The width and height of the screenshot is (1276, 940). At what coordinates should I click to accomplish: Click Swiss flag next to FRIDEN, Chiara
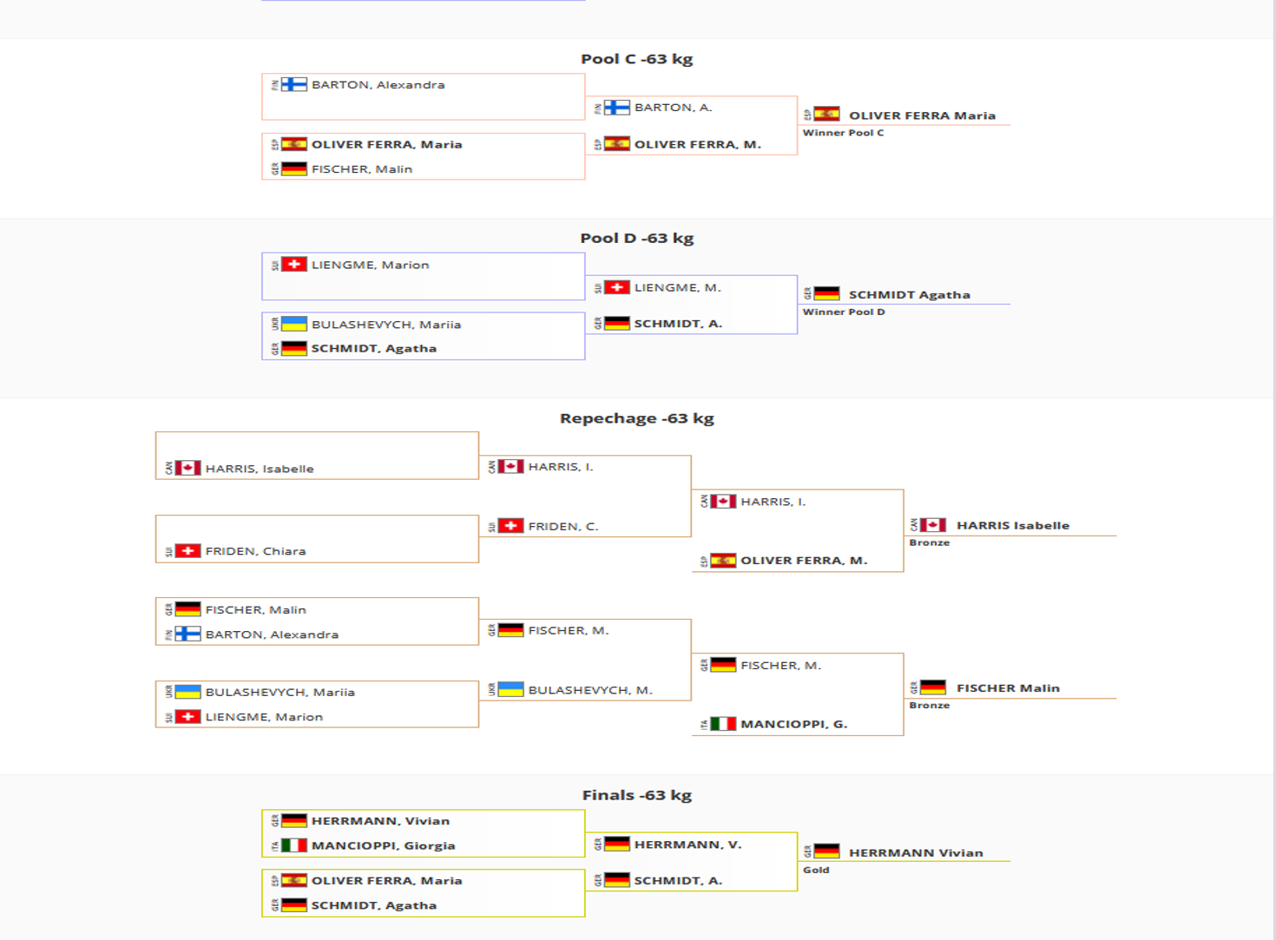(187, 551)
